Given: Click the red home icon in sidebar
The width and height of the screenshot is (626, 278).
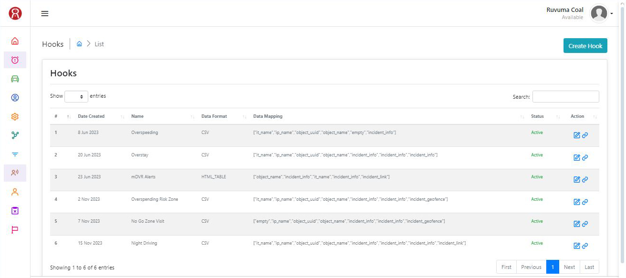Looking at the screenshot, I should (x=15, y=41).
